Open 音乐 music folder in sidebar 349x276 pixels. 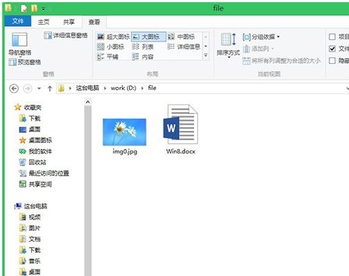coord(30,261)
